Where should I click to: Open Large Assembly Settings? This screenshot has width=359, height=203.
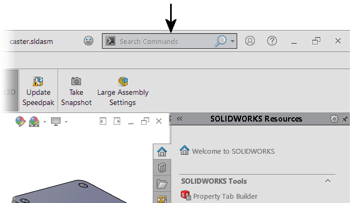click(123, 92)
